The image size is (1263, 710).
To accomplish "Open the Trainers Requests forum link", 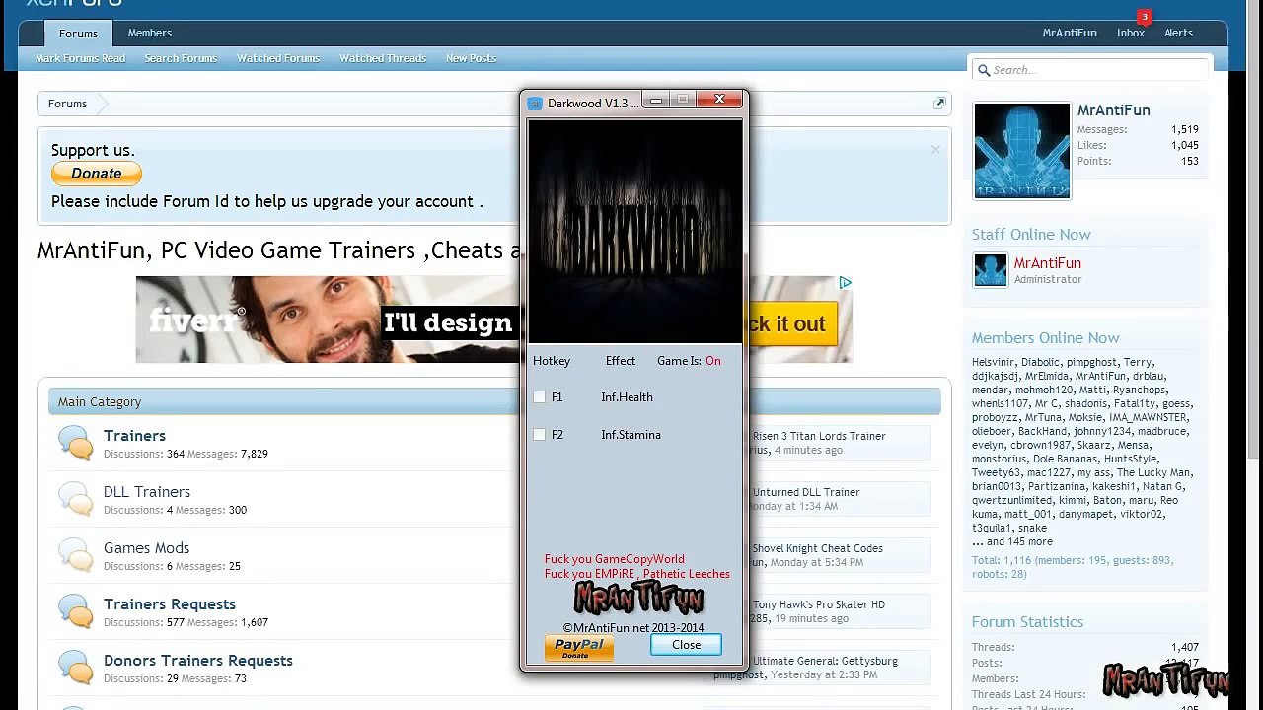I will 170,604.
